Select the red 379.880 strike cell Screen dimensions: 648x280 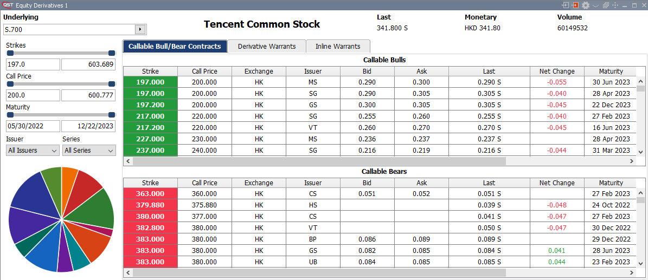(150, 205)
